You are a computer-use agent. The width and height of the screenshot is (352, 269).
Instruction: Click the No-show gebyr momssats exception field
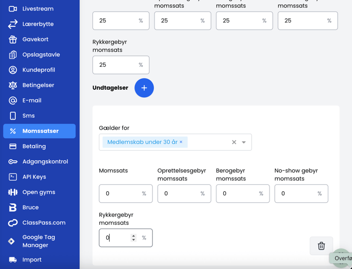pyautogui.click(x=295, y=193)
